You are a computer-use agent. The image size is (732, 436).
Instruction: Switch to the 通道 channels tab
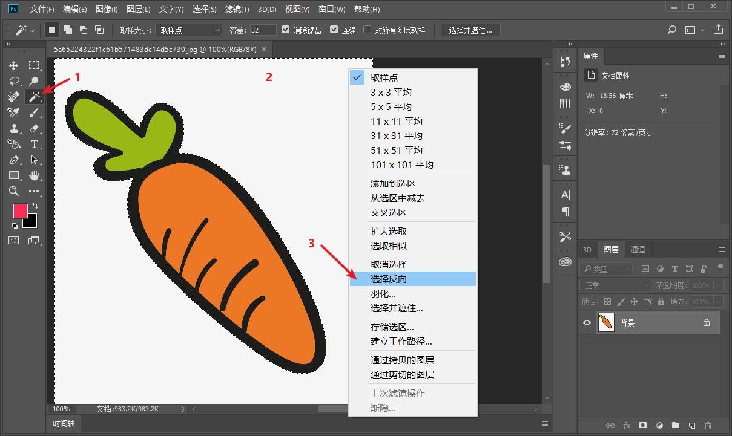click(638, 249)
